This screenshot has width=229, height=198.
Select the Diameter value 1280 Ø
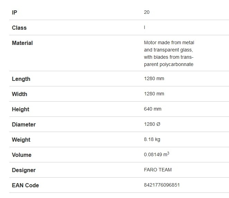point(152,124)
